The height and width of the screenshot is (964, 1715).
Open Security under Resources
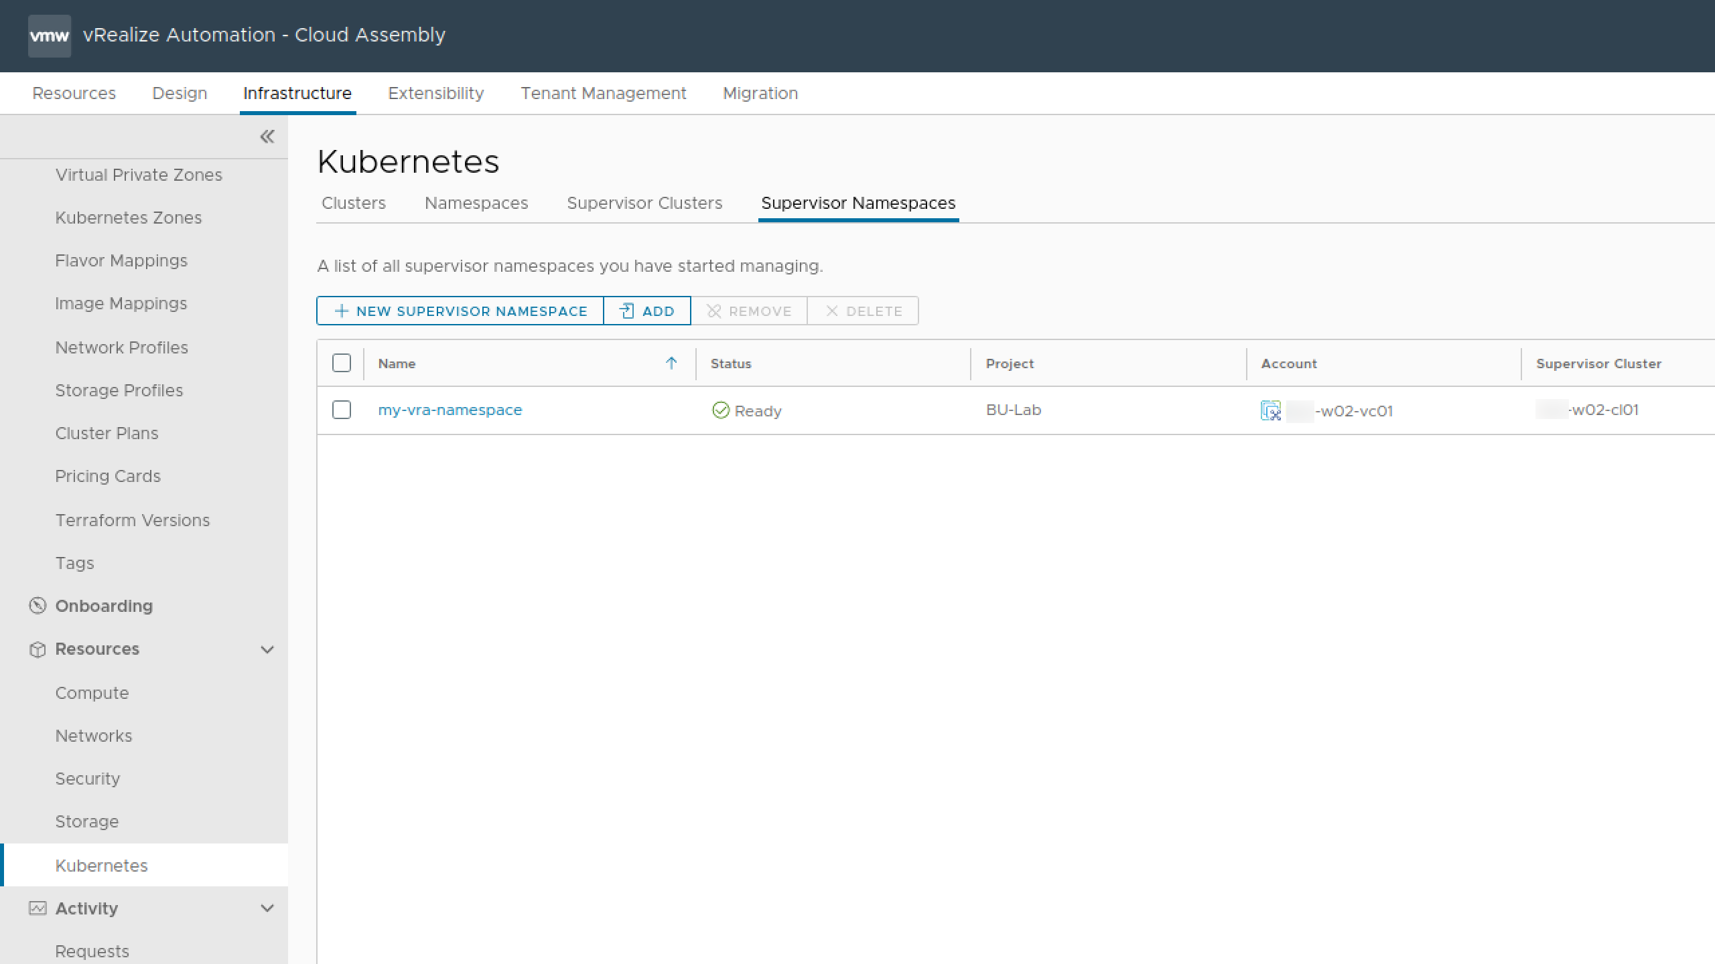click(88, 779)
